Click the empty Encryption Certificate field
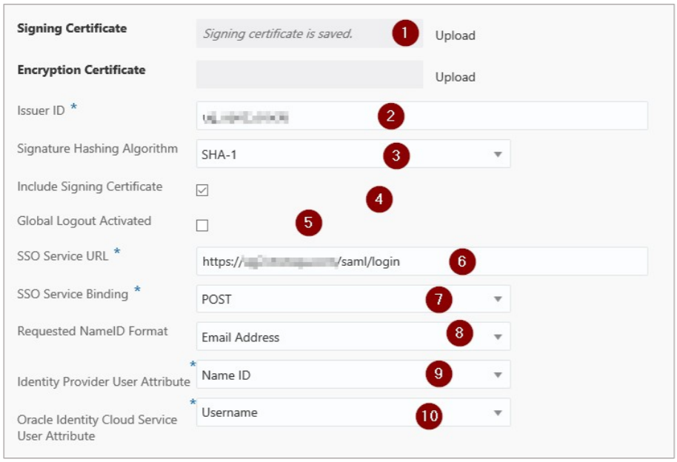The width and height of the screenshot is (677, 462). click(x=309, y=75)
